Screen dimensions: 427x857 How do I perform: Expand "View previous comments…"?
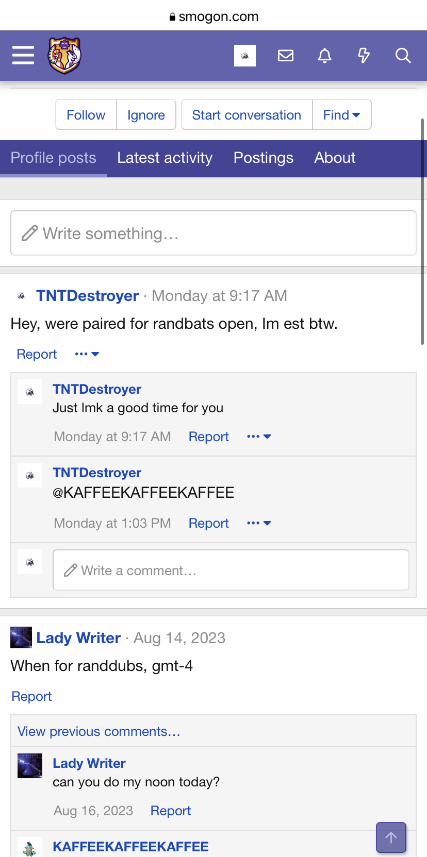[x=99, y=731]
